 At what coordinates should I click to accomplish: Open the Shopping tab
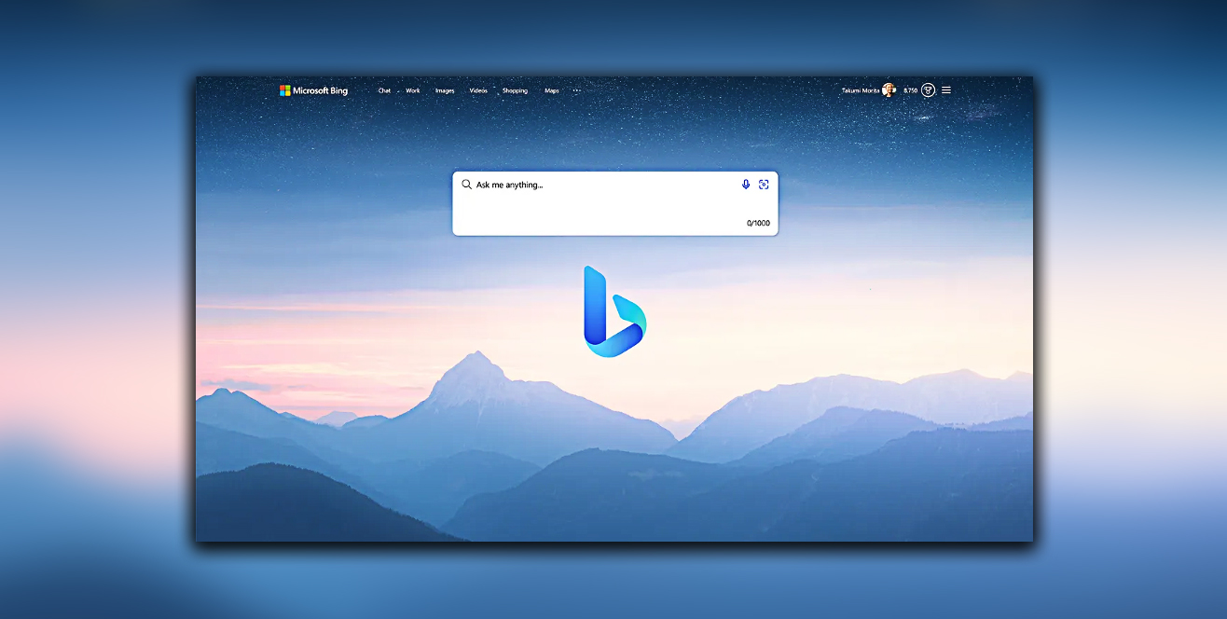tap(515, 90)
